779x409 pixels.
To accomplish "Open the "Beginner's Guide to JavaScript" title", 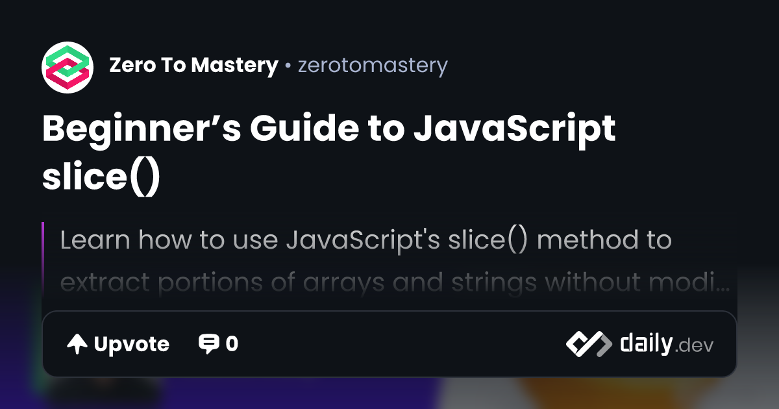I will [x=328, y=130].
